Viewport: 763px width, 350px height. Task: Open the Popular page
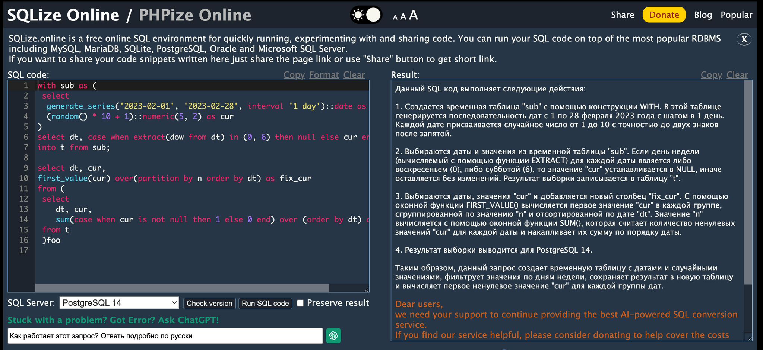point(736,15)
